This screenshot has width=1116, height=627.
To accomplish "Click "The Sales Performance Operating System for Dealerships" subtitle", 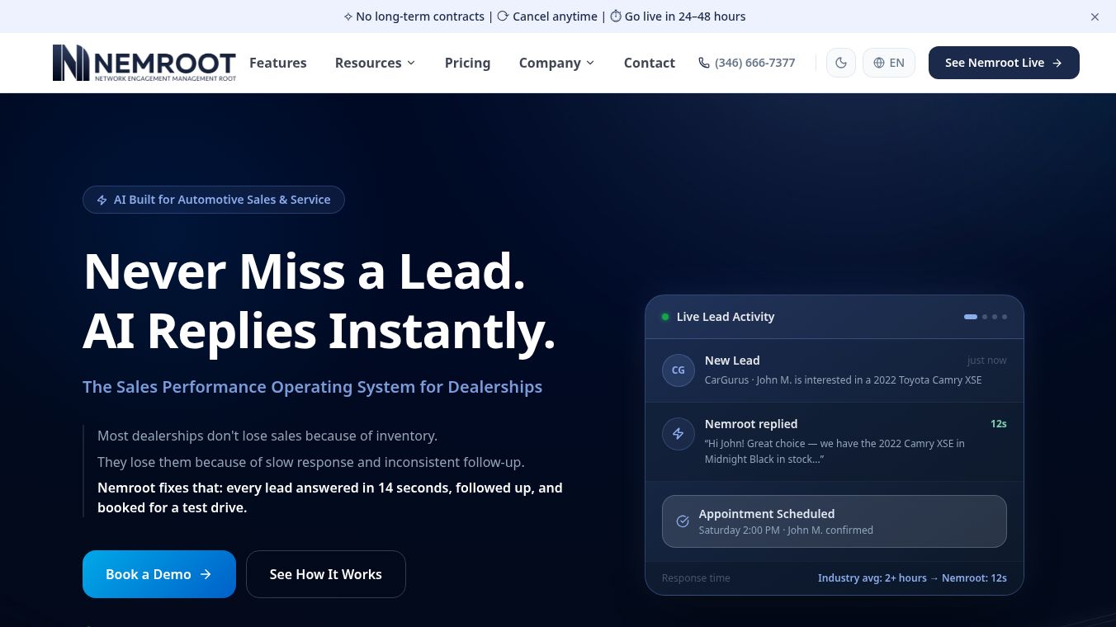I will [313, 387].
